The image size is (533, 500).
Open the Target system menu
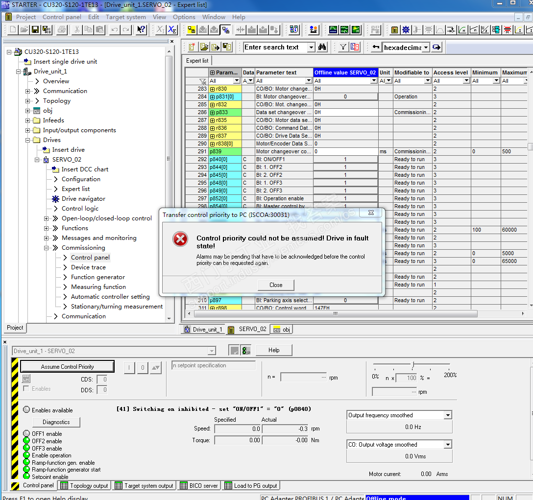coord(125,17)
